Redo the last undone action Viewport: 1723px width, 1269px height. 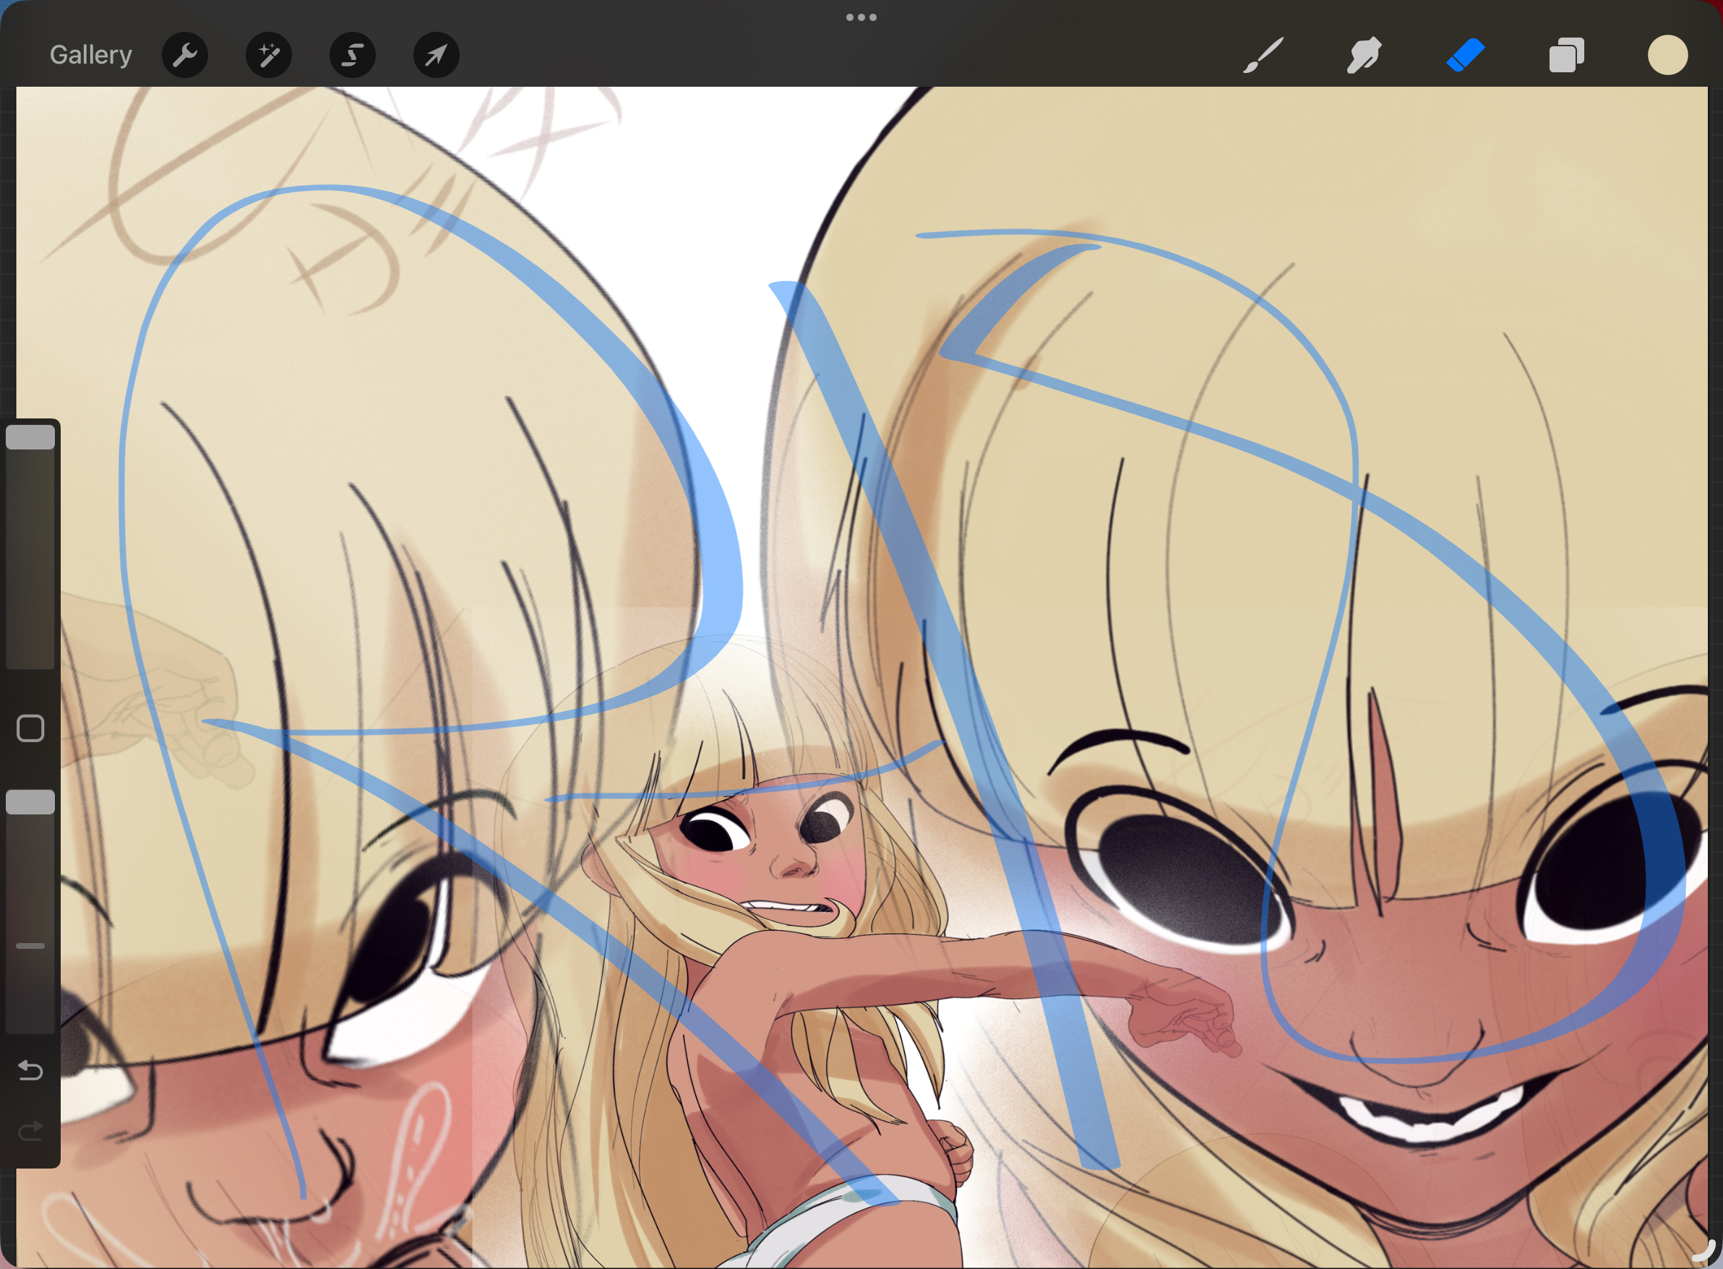pyautogui.click(x=31, y=1131)
